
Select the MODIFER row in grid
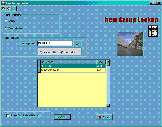73,66
